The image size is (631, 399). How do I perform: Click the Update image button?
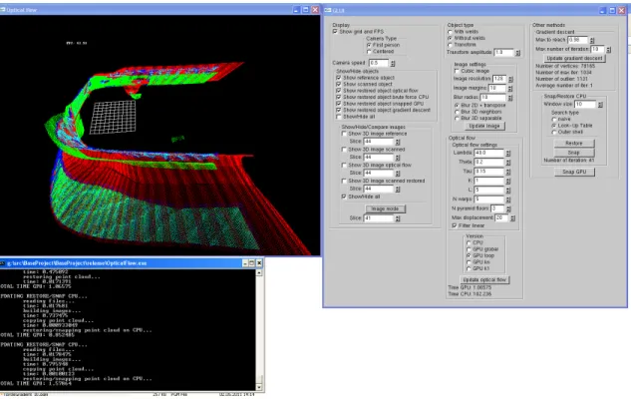(484, 126)
